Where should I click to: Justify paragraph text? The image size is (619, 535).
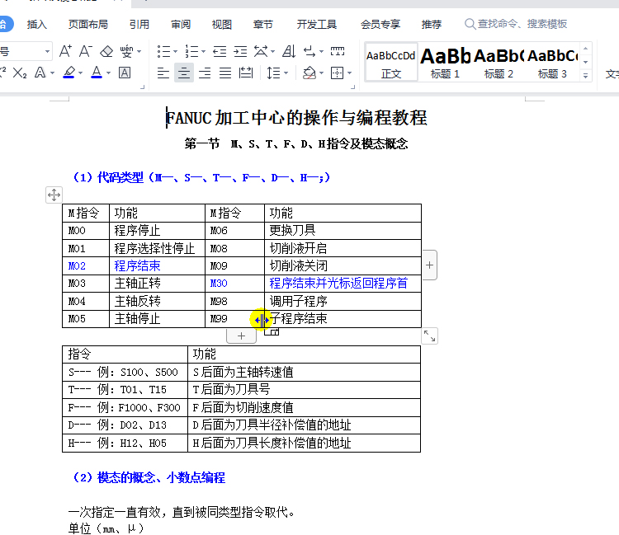point(225,73)
